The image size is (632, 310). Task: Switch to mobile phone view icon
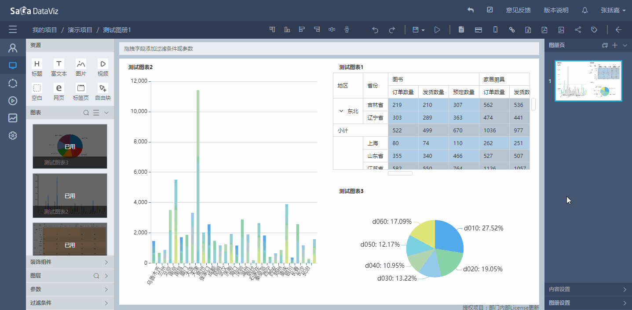(x=495, y=29)
